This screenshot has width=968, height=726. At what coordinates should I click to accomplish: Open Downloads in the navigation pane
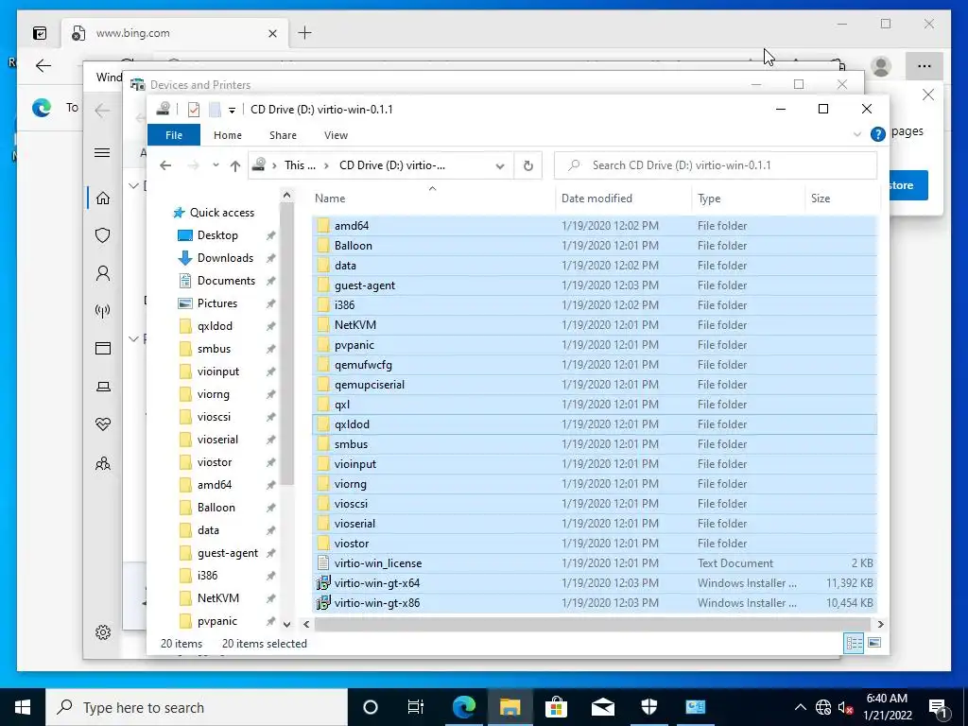pos(216,258)
